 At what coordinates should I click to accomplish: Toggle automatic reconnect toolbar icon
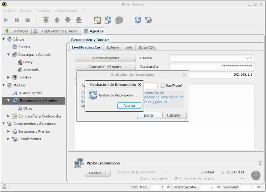(x=108, y=20)
